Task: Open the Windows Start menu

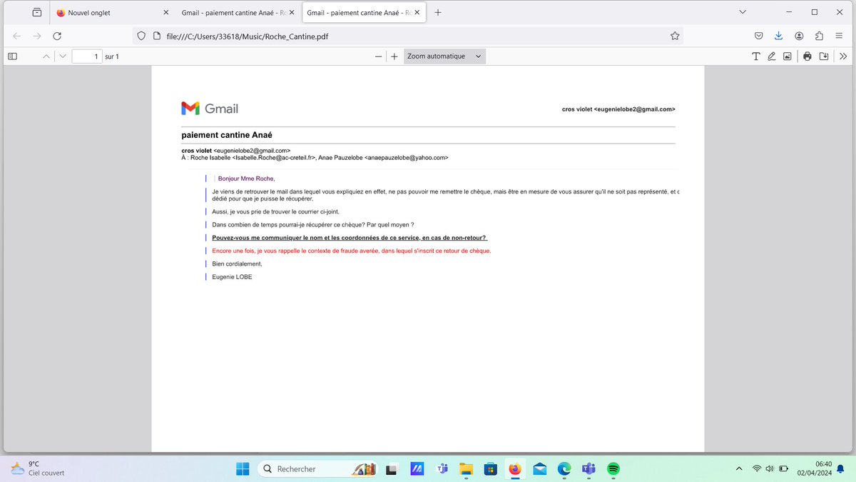Action: tap(243, 468)
